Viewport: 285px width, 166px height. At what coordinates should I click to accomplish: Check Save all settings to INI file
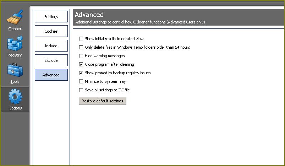(x=81, y=90)
